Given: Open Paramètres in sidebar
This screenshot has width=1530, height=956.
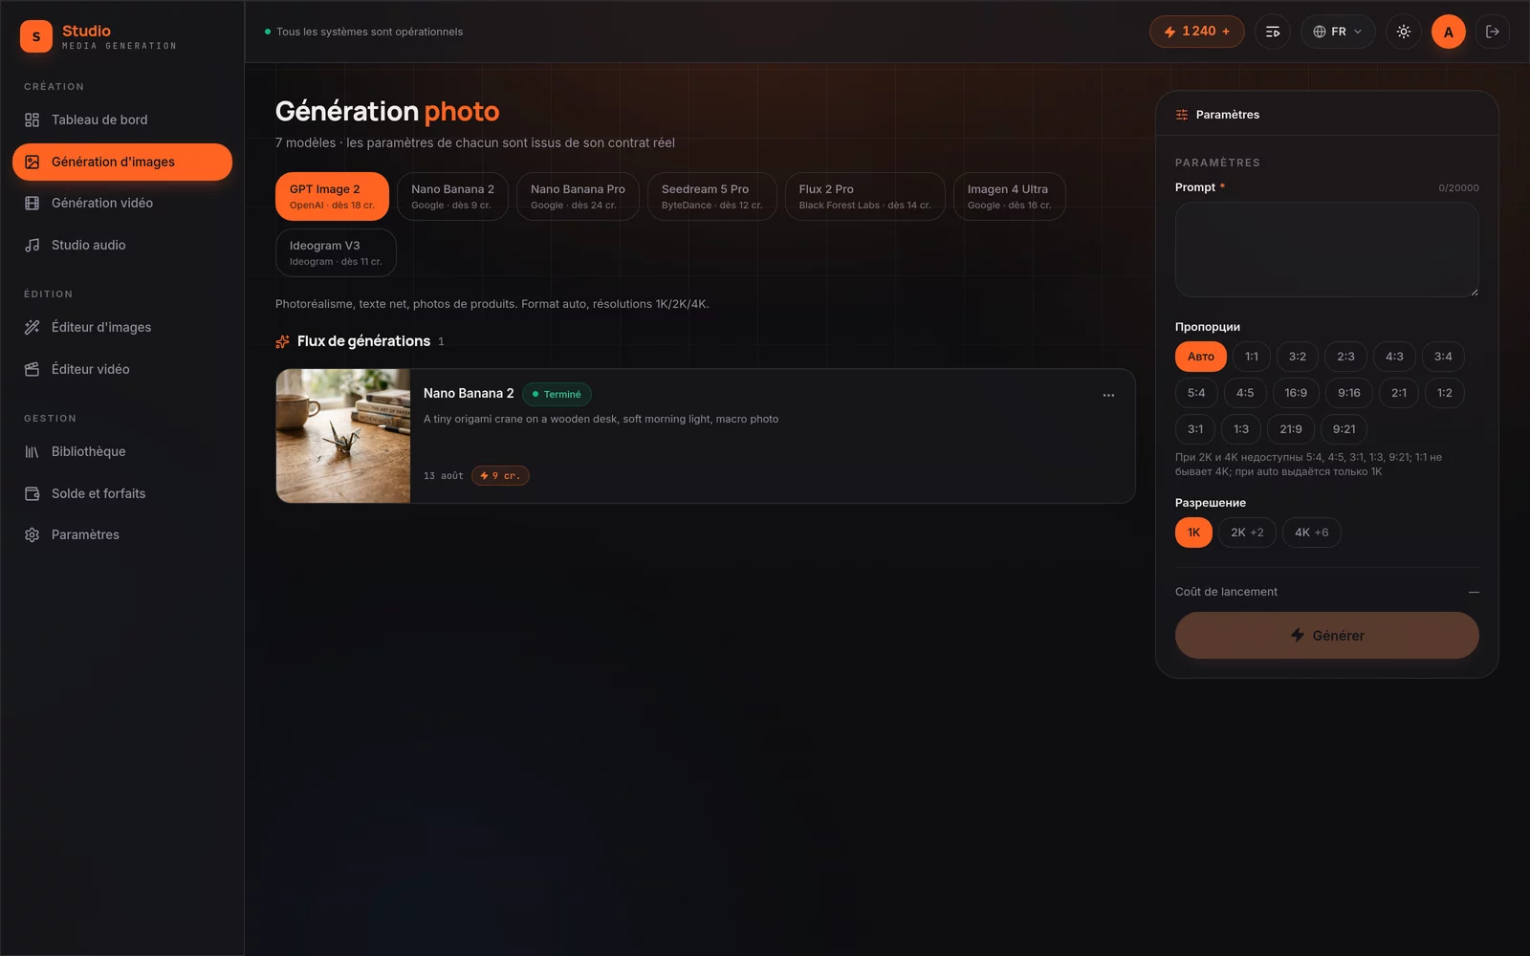Looking at the screenshot, I should [x=122, y=534].
